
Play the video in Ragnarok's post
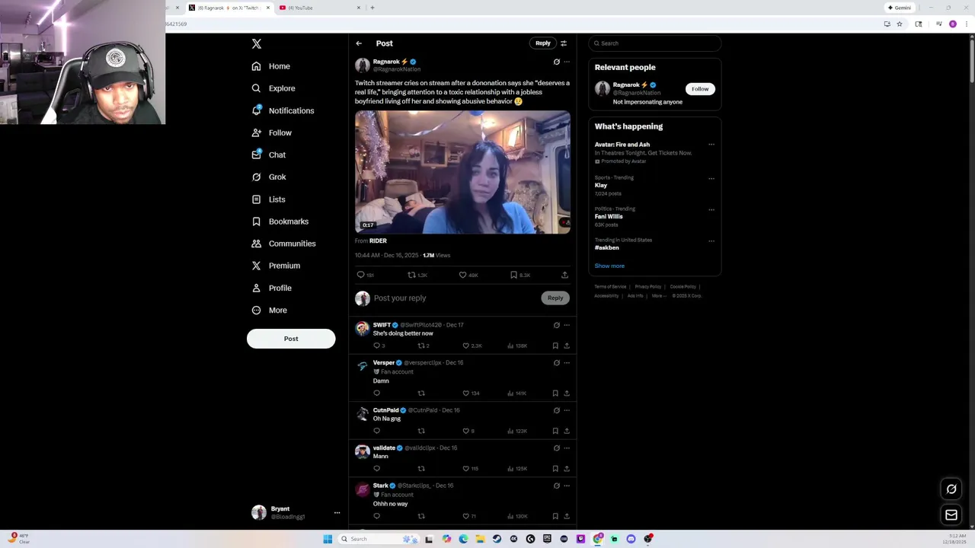[462, 172]
